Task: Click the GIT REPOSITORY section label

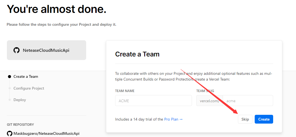Action: pyautogui.click(x=20, y=125)
